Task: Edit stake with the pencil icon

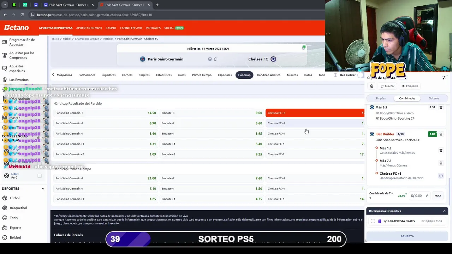Action: coord(427,196)
